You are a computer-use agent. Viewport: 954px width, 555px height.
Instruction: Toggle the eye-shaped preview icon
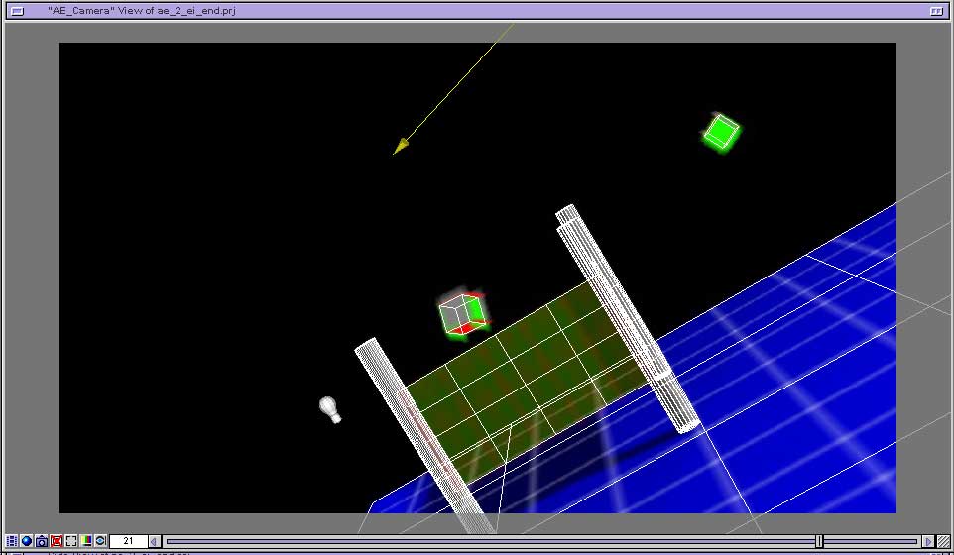click(x=100, y=541)
